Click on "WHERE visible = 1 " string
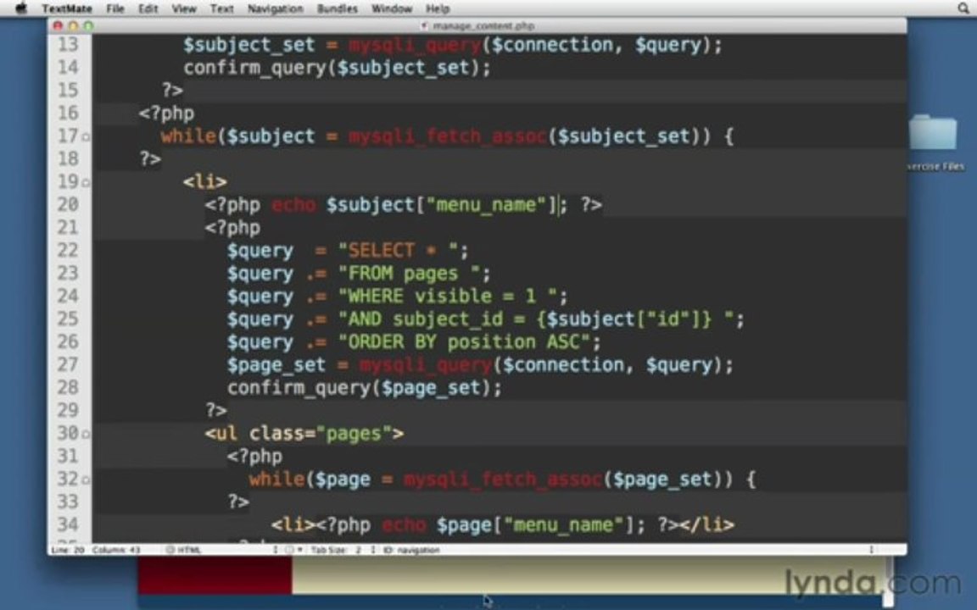 (x=448, y=296)
